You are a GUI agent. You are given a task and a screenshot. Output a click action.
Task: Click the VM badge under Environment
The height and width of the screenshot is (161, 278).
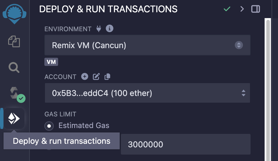51,62
